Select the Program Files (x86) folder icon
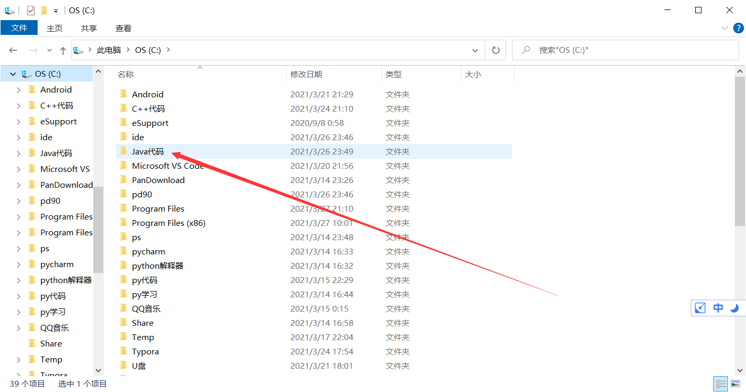746x392 pixels. [123, 223]
